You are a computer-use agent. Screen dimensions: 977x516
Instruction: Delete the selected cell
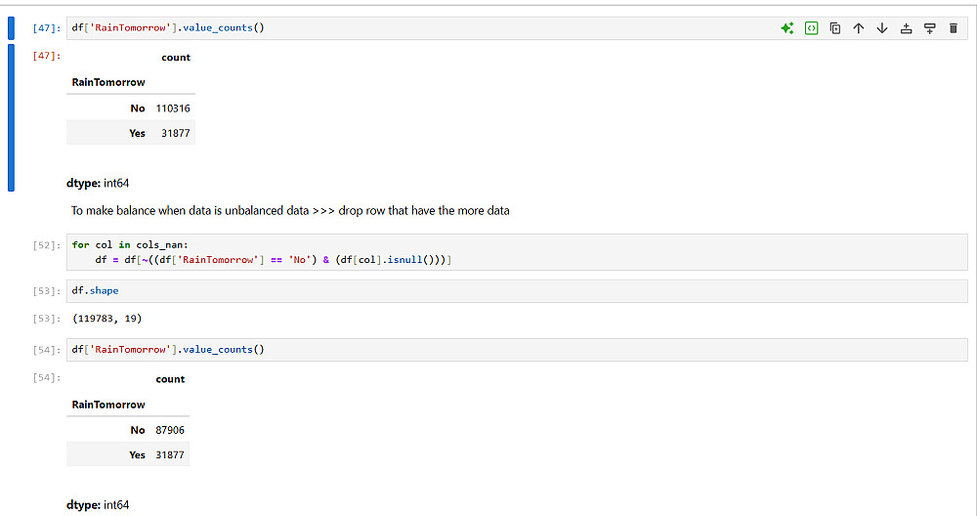click(x=953, y=28)
